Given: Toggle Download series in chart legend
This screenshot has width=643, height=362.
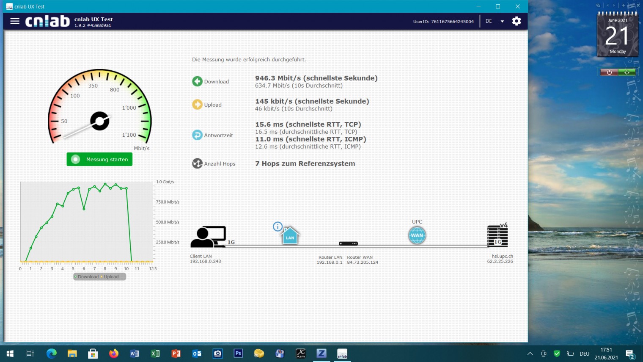Looking at the screenshot, I should pyautogui.click(x=88, y=277).
